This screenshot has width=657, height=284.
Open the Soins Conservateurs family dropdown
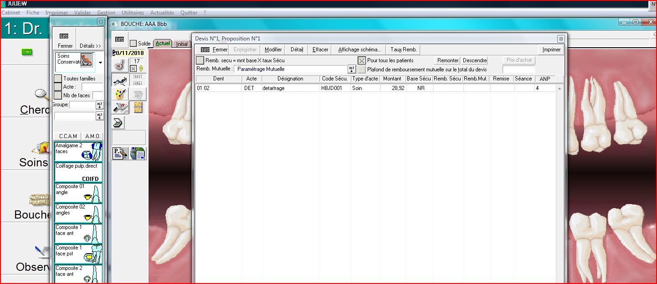coord(100,63)
